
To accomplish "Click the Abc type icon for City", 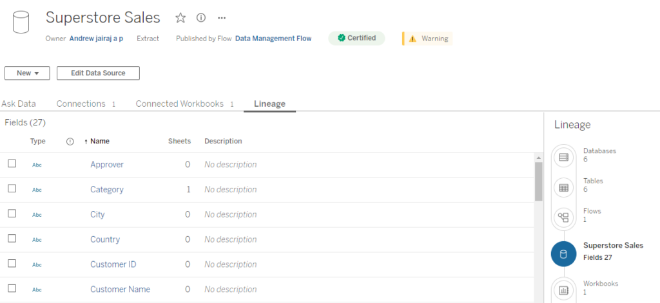I will tap(37, 215).
